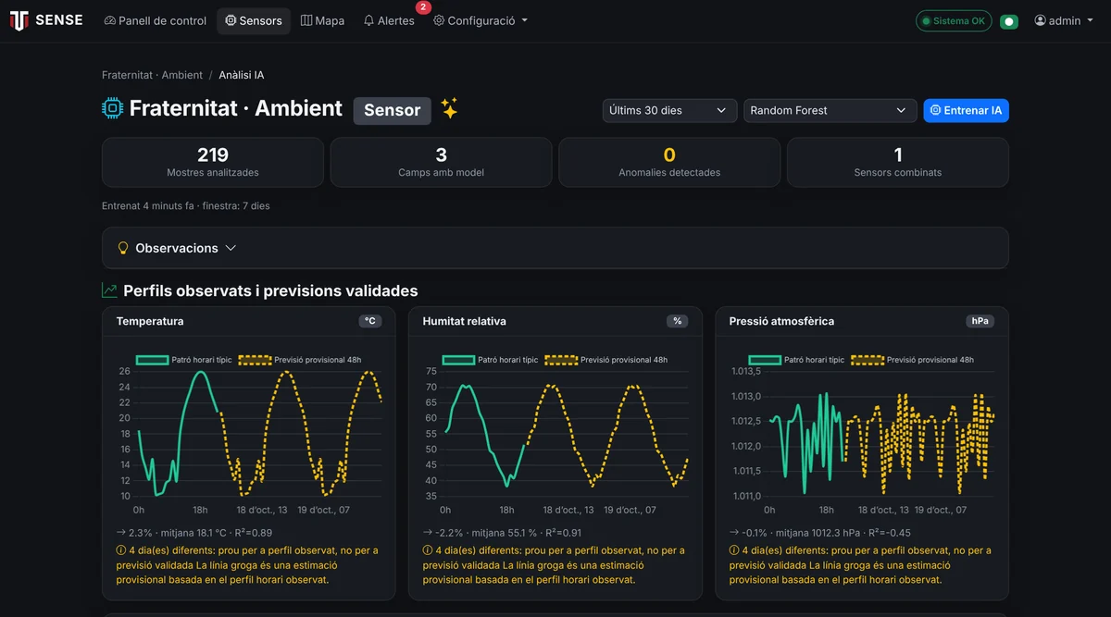
Task: Toggle Previsió provisional 48h legend in Pressió chart
Action: pos(912,360)
